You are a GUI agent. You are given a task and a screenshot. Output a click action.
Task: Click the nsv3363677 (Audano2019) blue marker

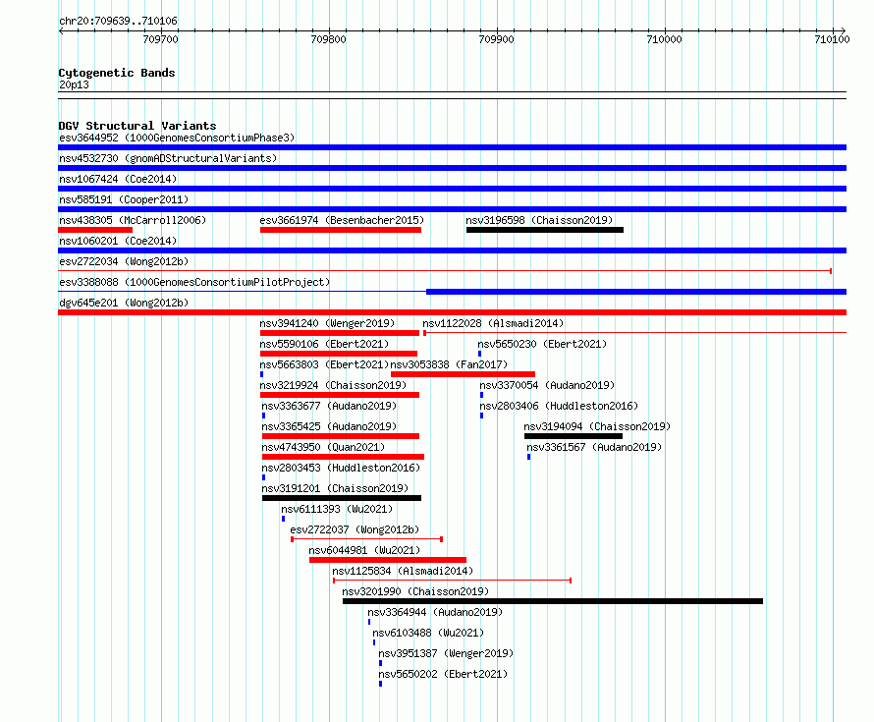[x=263, y=416]
